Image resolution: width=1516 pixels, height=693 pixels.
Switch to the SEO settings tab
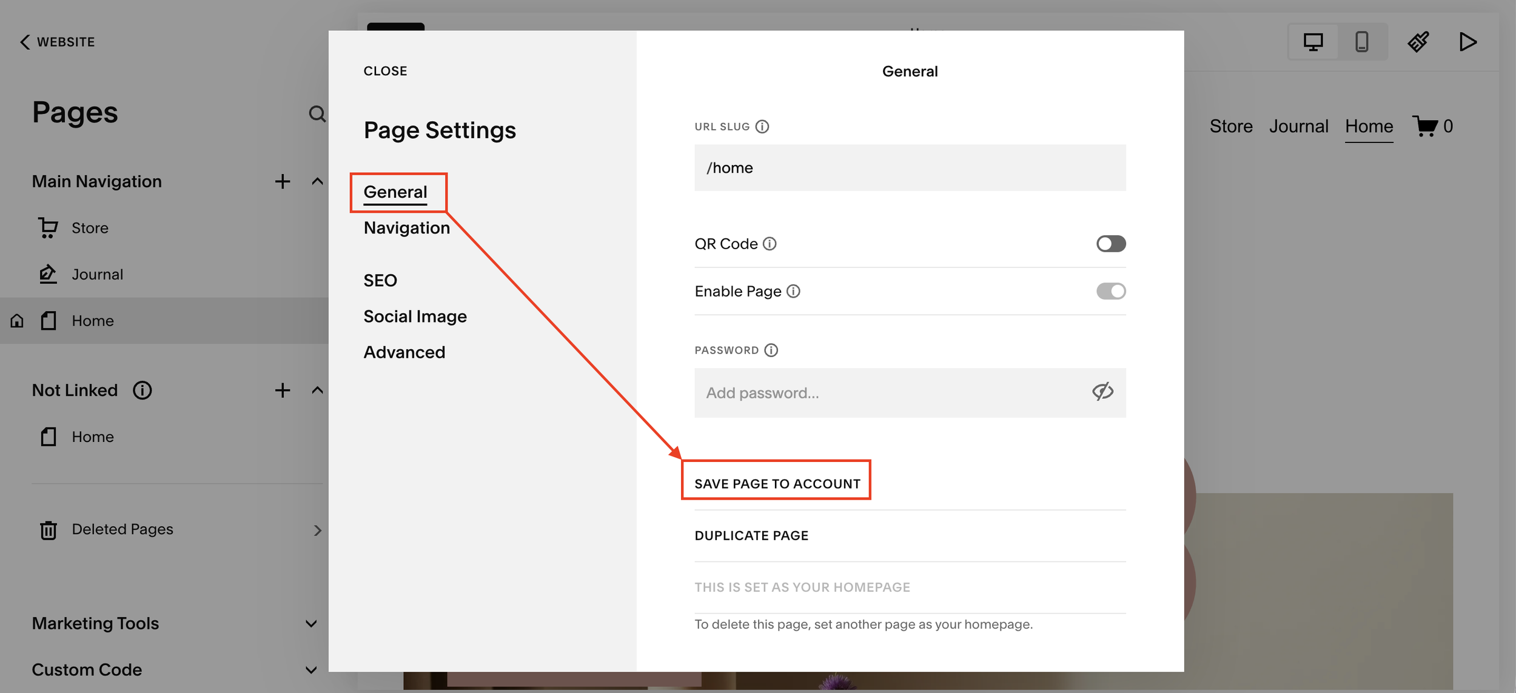pos(380,280)
